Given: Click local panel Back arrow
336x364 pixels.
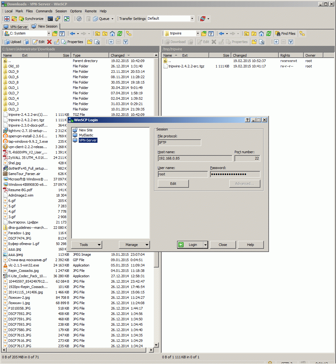Looking at the screenshot, I should click(x=72, y=34).
